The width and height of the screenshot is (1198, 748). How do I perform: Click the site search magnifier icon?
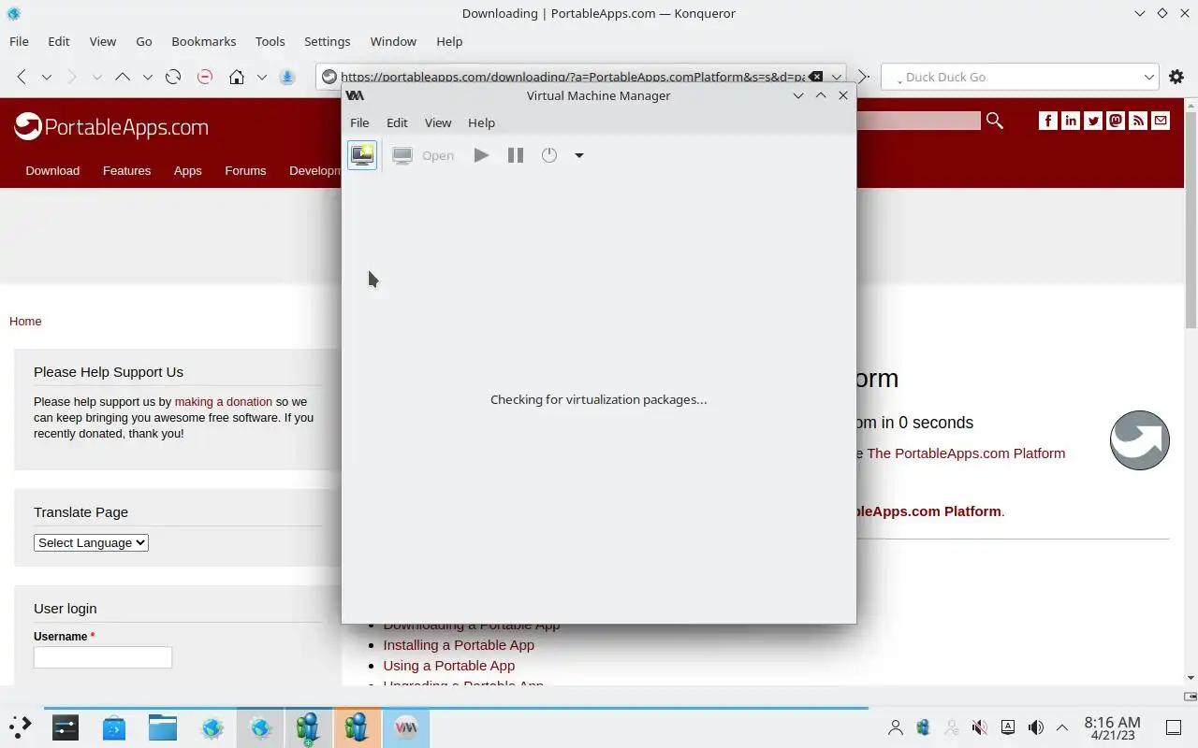(994, 121)
